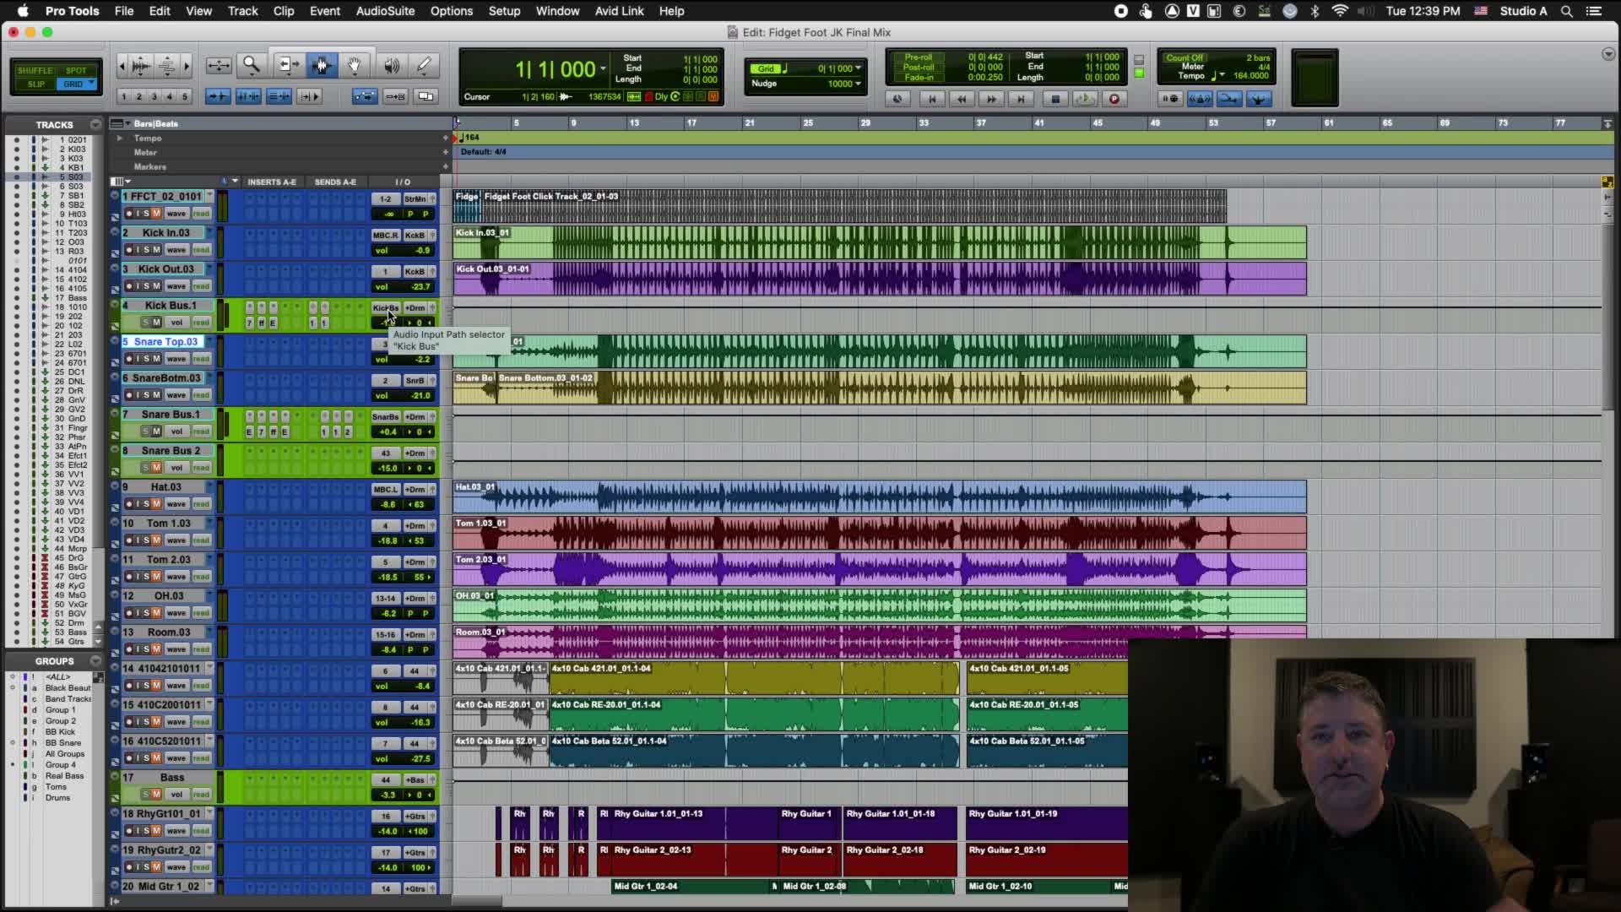Select the Snare Top.03 track name
Image resolution: width=1621 pixels, height=912 pixels.
[x=165, y=342]
